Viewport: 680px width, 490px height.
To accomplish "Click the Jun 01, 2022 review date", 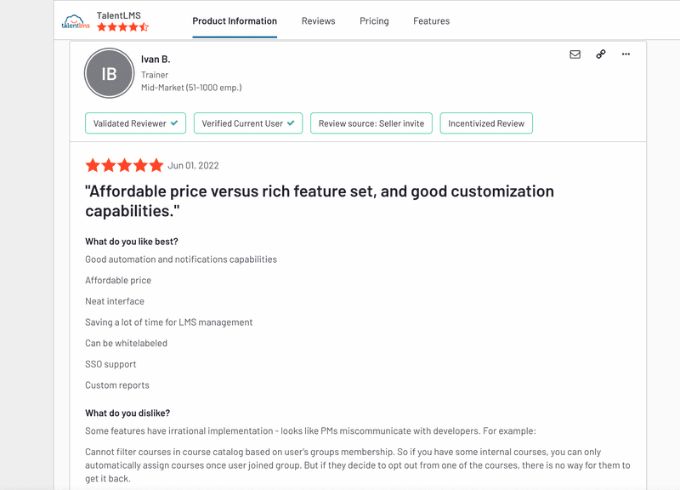I will (x=194, y=165).
